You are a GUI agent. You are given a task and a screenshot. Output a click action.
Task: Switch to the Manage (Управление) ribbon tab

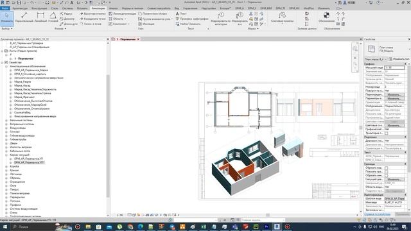[x=190, y=8]
